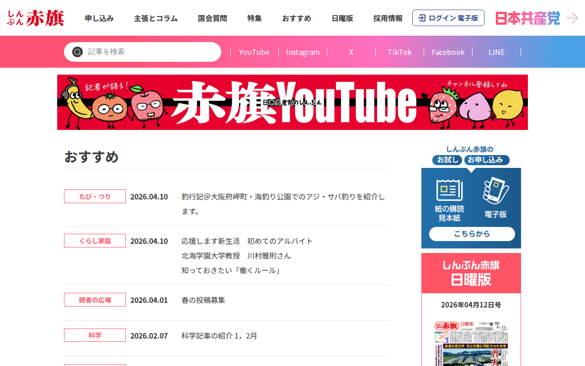This screenshot has width=585, height=366.
Task: Click the 2026年04月12日号 issue text
Action: pyautogui.click(x=471, y=305)
